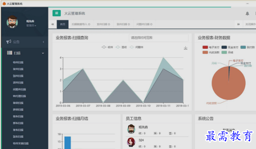Screen dimensions: 256x149
Task: Open 派件扫描 in the sidebar menu
Action: (x=18, y=83)
